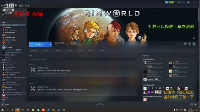Open library filter settings icon
Image resolution: width=200 pixels, height=112 pixels.
pyautogui.click(x=24, y=18)
